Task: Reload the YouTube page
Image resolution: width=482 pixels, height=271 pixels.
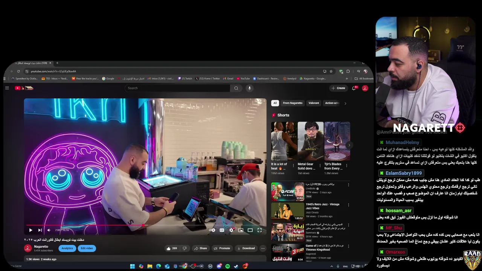Action: coord(18,71)
